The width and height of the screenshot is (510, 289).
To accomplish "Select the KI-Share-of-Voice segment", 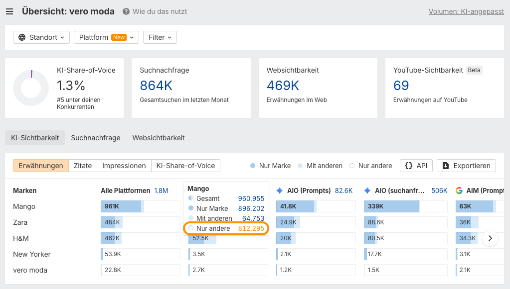I will coord(186,166).
